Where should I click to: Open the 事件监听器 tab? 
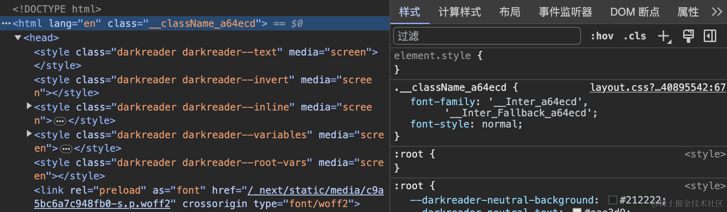click(x=565, y=12)
